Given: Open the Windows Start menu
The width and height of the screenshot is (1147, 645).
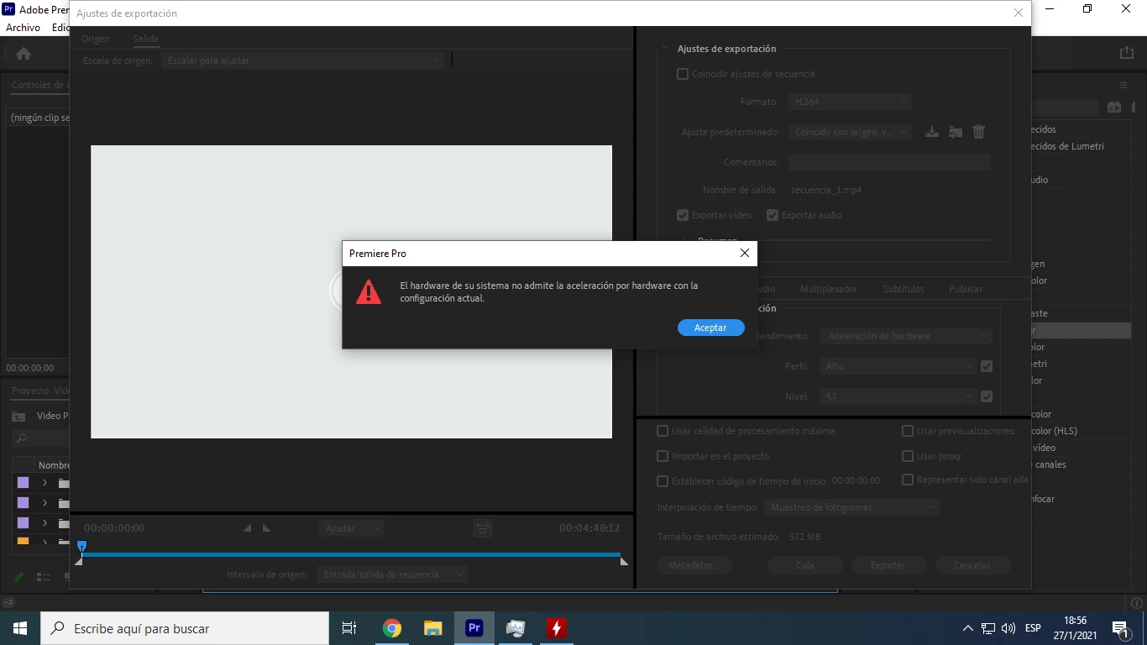Looking at the screenshot, I should click(20, 628).
